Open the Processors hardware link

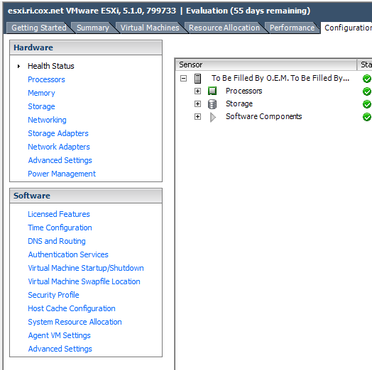click(x=46, y=79)
